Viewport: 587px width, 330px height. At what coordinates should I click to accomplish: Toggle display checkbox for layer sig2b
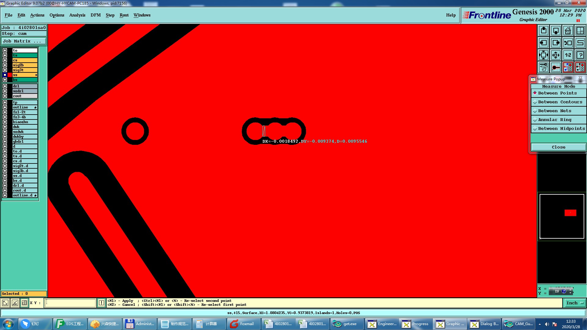coord(5,65)
